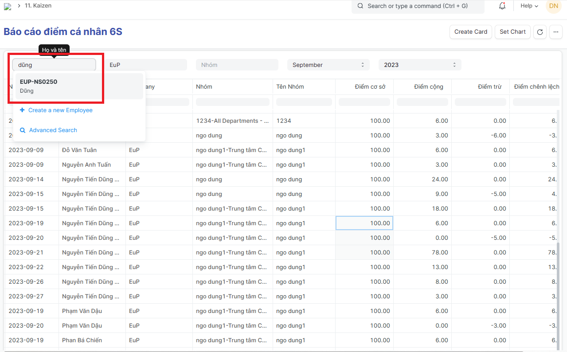The width and height of the screenshot is (567, 352).
Task: Open the 11. Kaizen breadcrumb
Action: (38, 6)
